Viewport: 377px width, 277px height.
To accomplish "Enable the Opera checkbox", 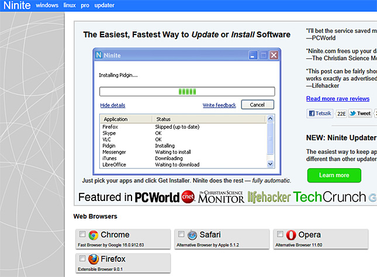I will tap(280, 234).
